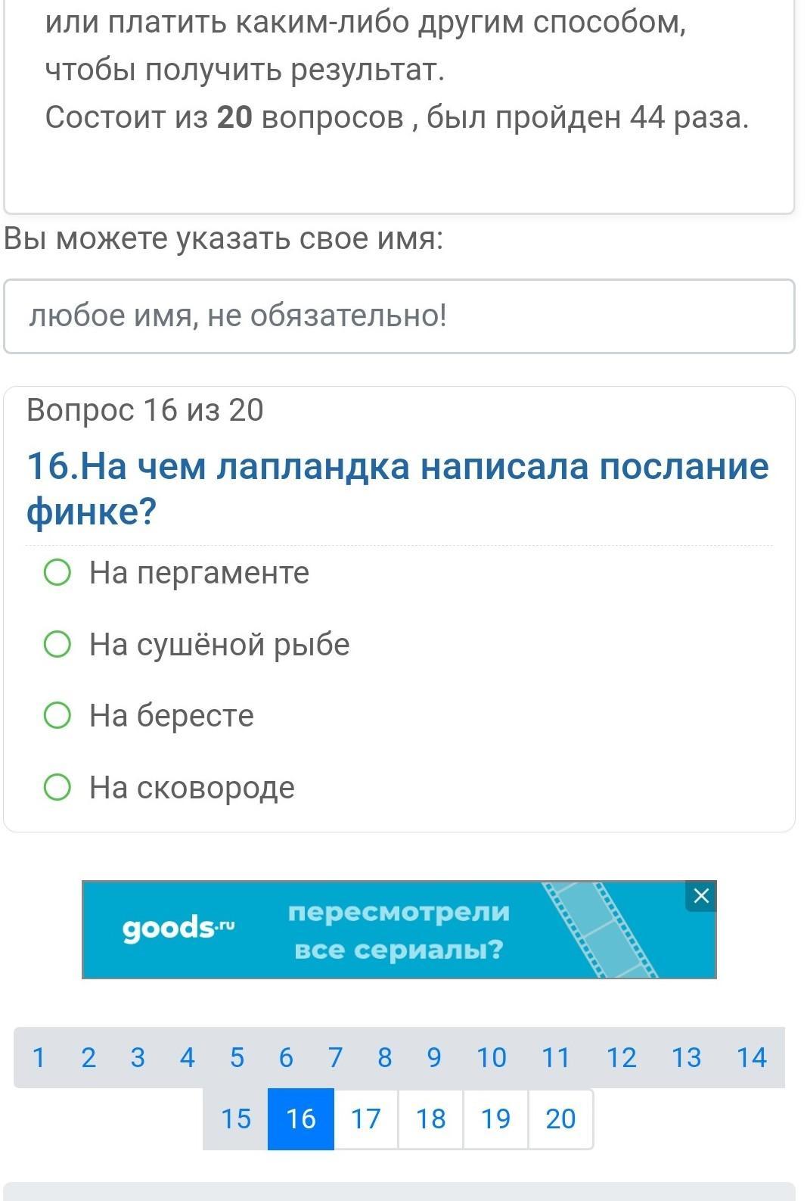Choose the "На сушёной рыбе" option

coord(57,645)
